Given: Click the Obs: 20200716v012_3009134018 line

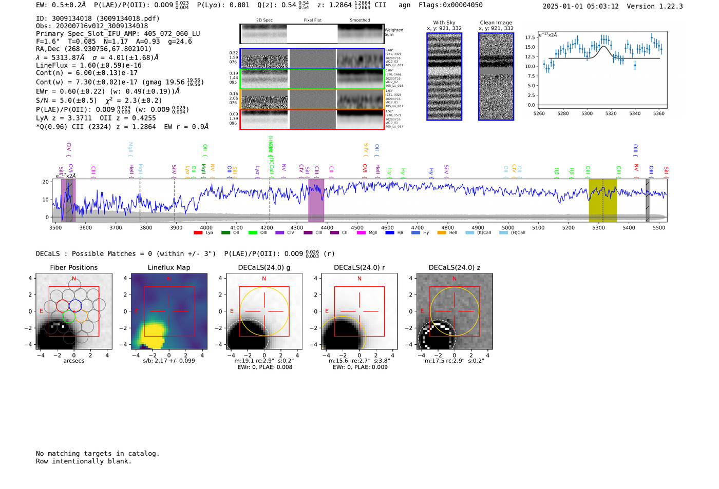Looking at the screenshot, I should [x=92, y=26].
